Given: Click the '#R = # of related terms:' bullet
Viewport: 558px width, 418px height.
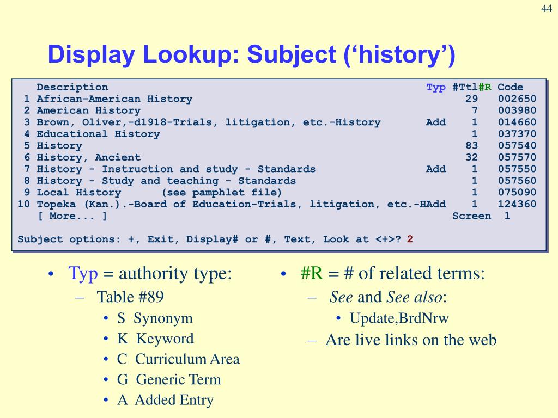Looking at the screenshot, I should point(392,273).
